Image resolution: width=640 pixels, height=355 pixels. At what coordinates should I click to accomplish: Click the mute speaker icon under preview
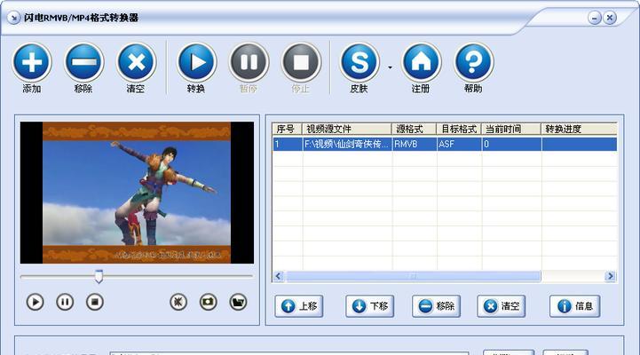(178, 303)
